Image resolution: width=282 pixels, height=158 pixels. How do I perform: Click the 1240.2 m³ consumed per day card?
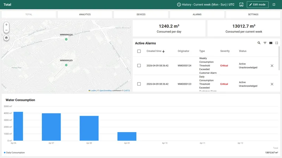click(169, 28)
